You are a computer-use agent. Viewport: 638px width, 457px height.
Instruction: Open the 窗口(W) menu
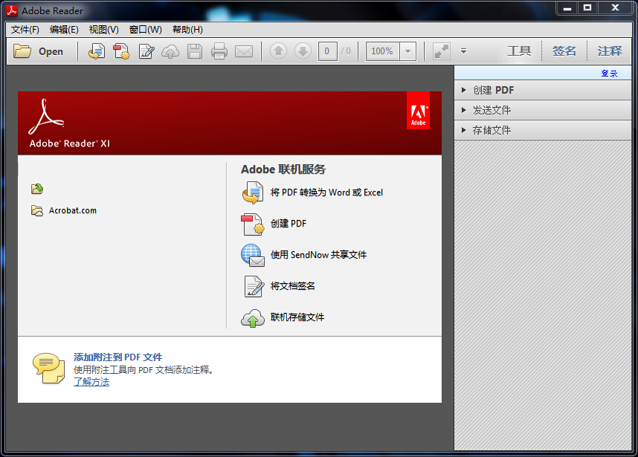(x=145, y=30)
